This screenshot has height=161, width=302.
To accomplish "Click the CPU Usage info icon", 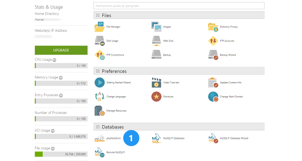I will point(54,60).
